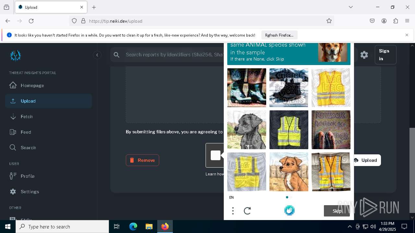This screenshot has height=233, width=415.
Task: Refresh the captcha challenge
Action: pos(247,211)
